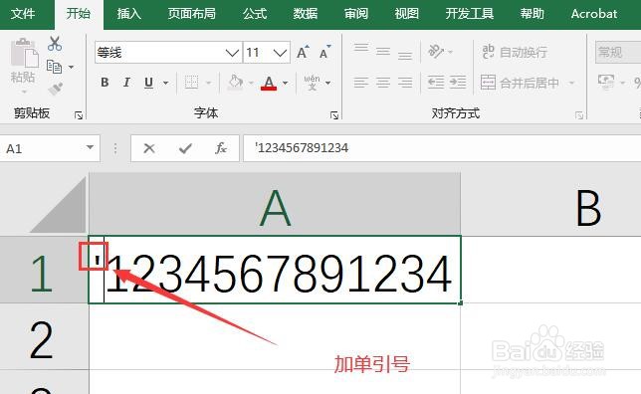Open the 视图 ribbon tab
Screen dimensions: 641x394
tap(407, 14)
